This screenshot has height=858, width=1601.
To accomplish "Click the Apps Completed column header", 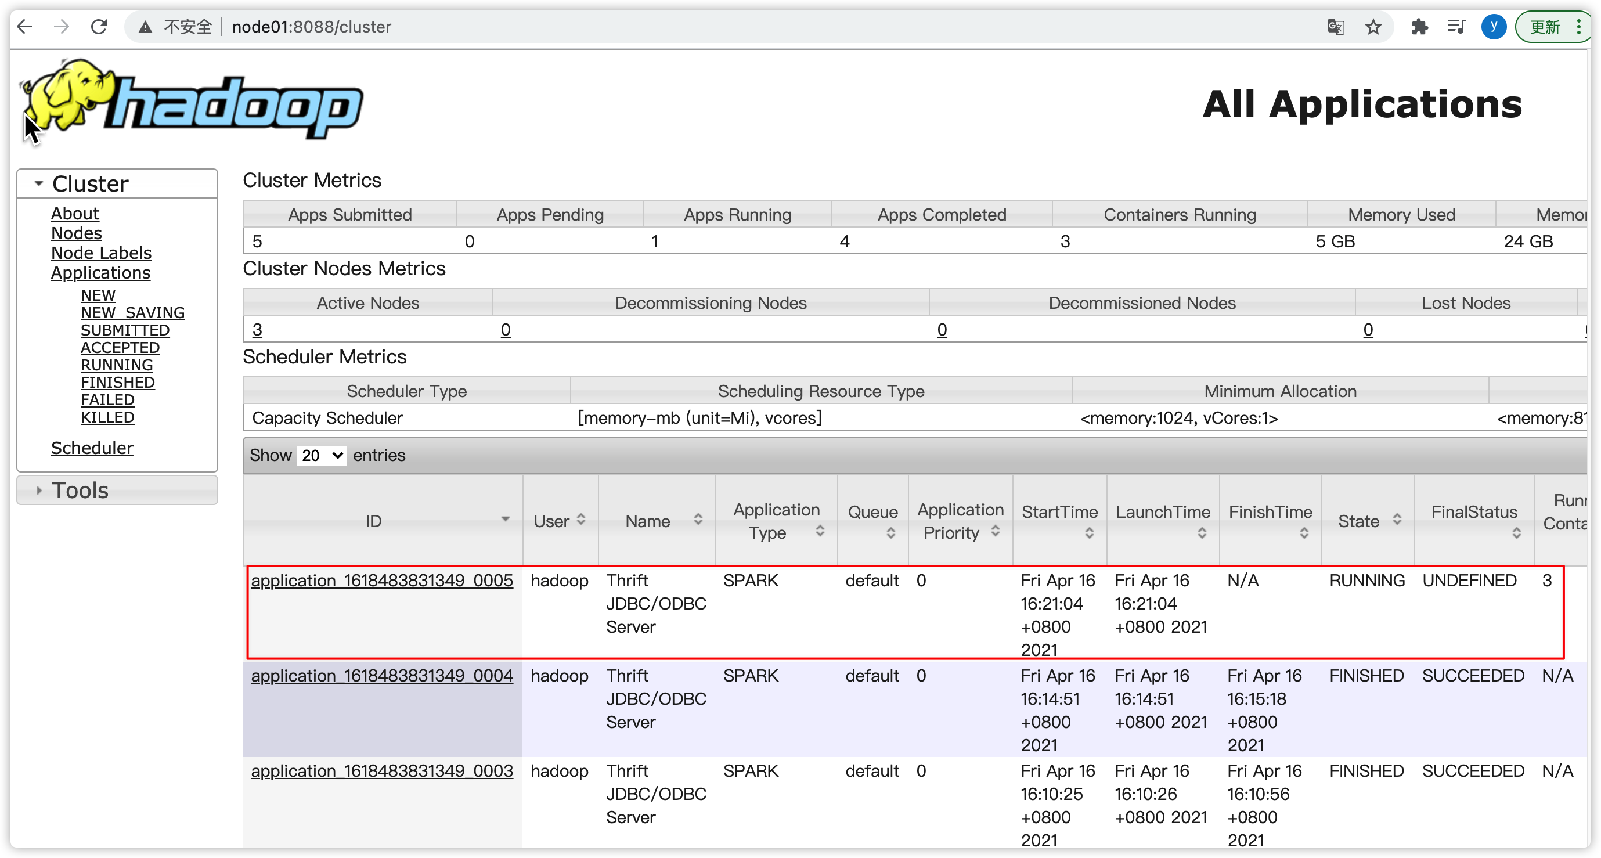I will pyautogui.click(x=942, y=215).
